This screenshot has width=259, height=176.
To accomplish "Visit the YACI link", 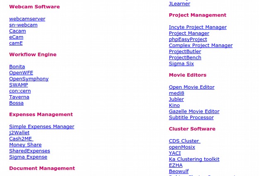I will (x=175, y=153).
